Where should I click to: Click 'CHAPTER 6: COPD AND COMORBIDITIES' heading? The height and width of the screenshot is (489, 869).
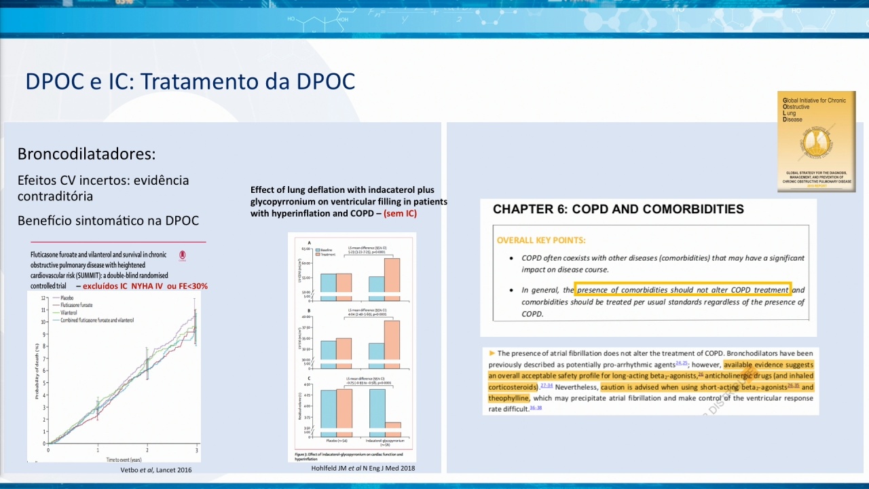click(618, 209)
